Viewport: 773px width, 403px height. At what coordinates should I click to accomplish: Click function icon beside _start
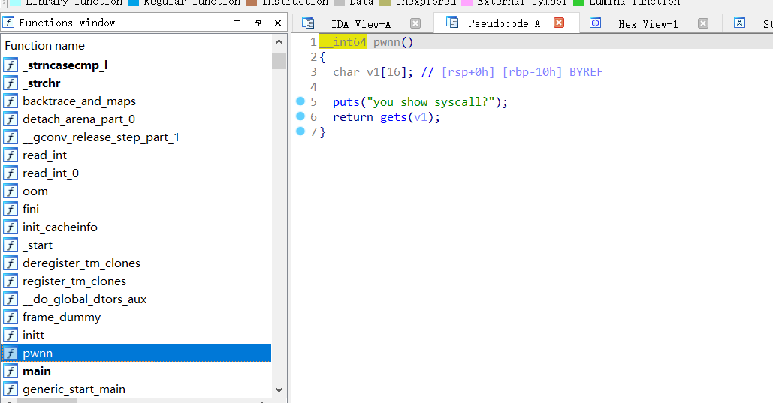point(11,245)
